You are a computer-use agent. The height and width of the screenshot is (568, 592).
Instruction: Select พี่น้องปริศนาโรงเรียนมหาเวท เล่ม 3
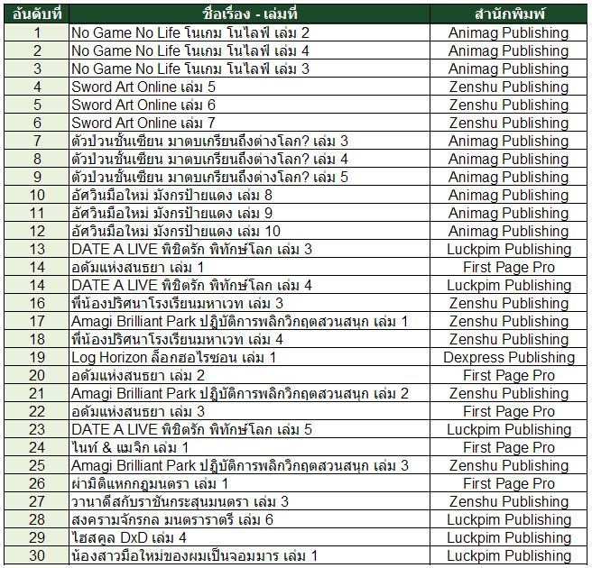(x=250, y=303)
